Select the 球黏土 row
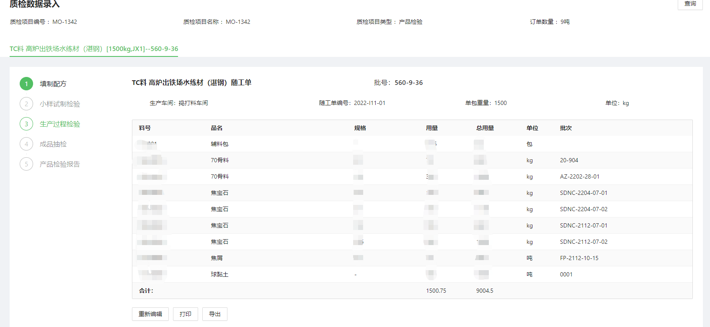The width and height of the screenshot is (710, 327). point(219,274)
